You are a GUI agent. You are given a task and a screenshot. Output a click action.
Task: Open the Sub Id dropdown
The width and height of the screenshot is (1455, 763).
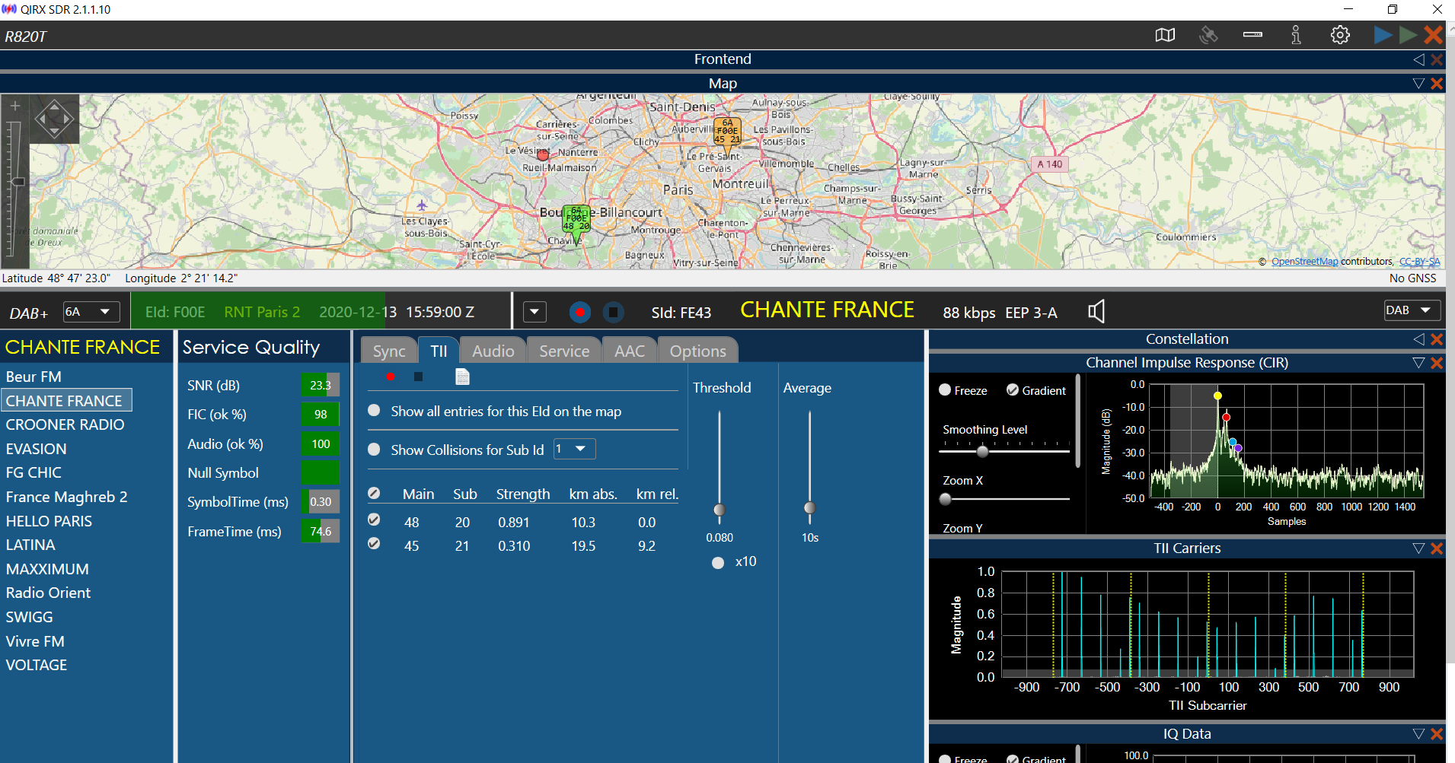pyautogui.click(x=575, y=449)
